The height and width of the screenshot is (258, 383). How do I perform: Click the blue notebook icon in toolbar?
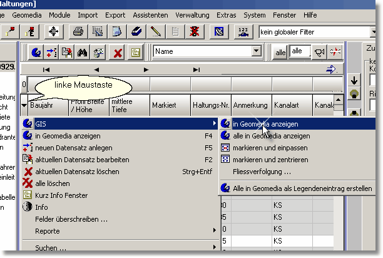pos(117,32)
